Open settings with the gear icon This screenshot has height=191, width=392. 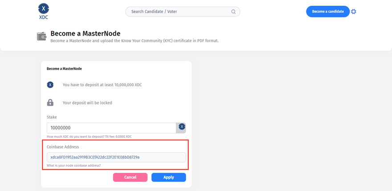click(x=354, y=12)
